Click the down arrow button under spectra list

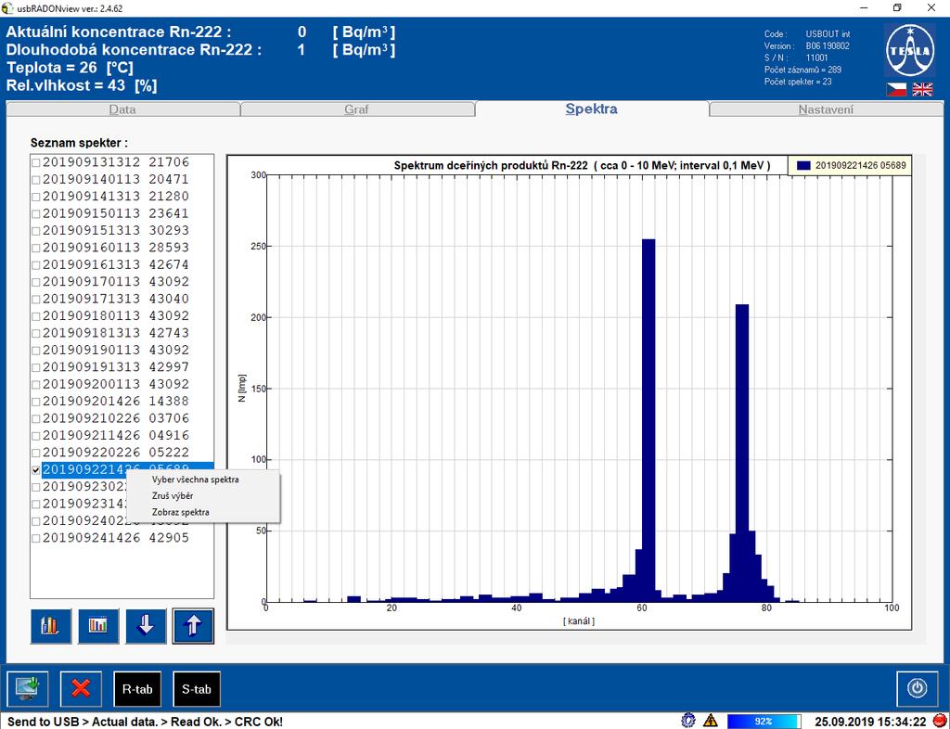146,626
